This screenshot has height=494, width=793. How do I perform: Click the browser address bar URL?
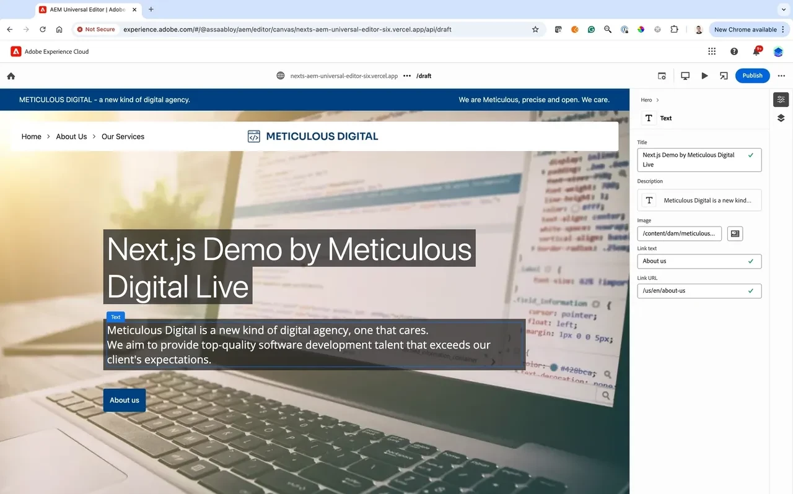(x=287, y=29)
